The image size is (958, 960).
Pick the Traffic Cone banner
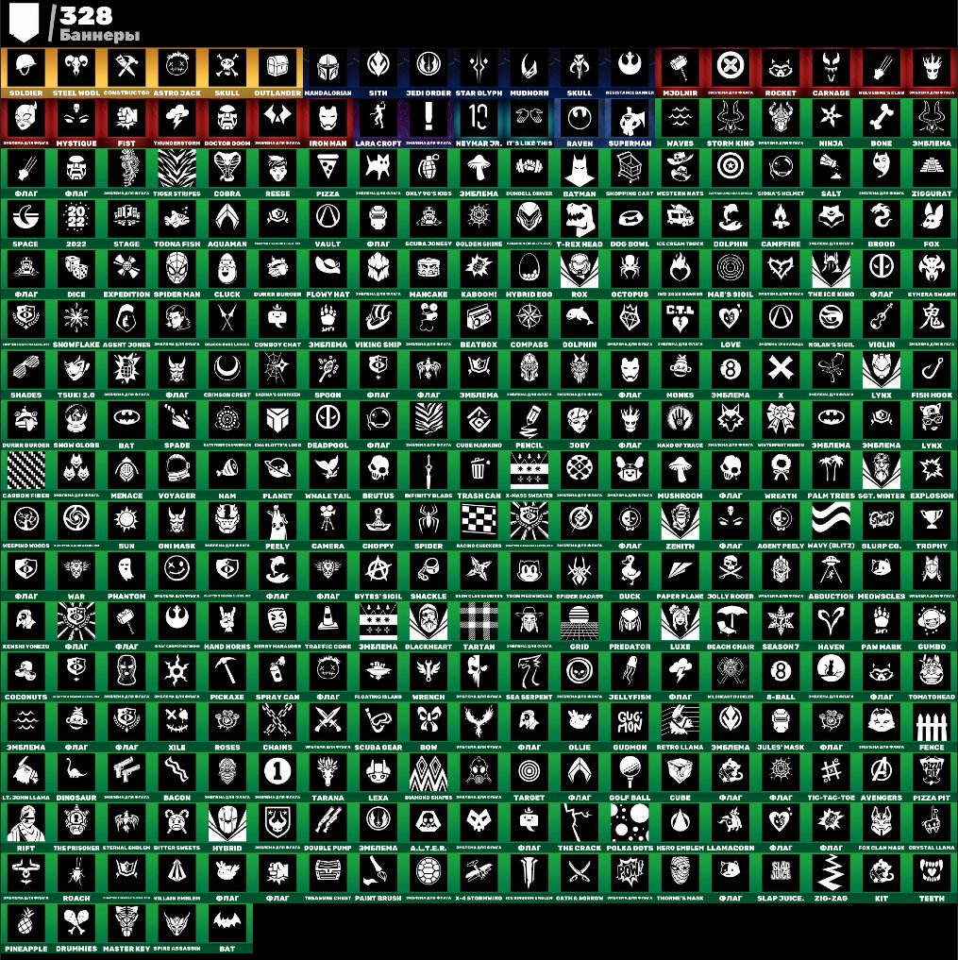328,620
